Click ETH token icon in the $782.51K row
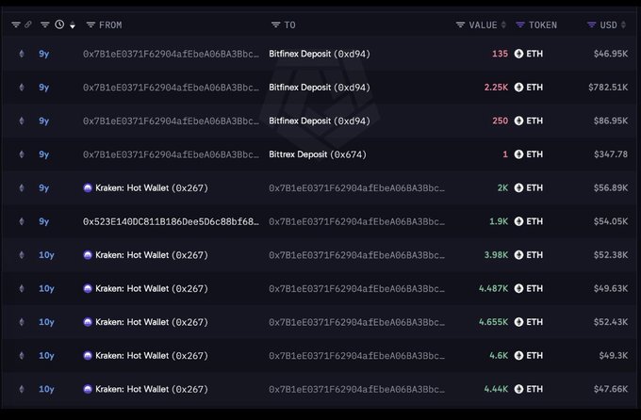Viewport: 641px width, 420px height. coord(518,87)
